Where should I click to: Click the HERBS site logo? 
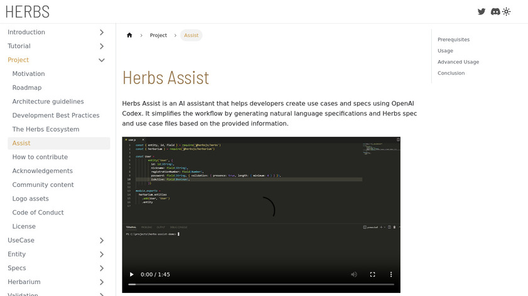(x=27, y=12)
